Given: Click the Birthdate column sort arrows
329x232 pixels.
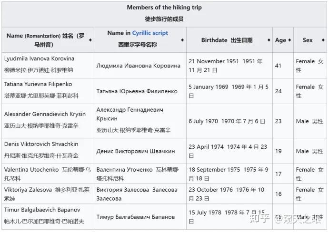Looking at the screenshot, I should pyautogui.click(x=269, y=40).
